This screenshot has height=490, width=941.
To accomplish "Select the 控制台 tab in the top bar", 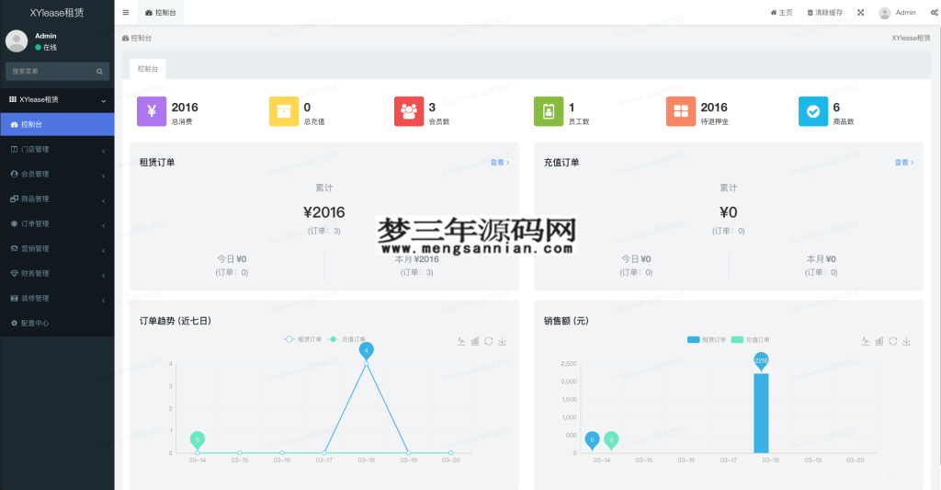I will click(x=160, y=13).
